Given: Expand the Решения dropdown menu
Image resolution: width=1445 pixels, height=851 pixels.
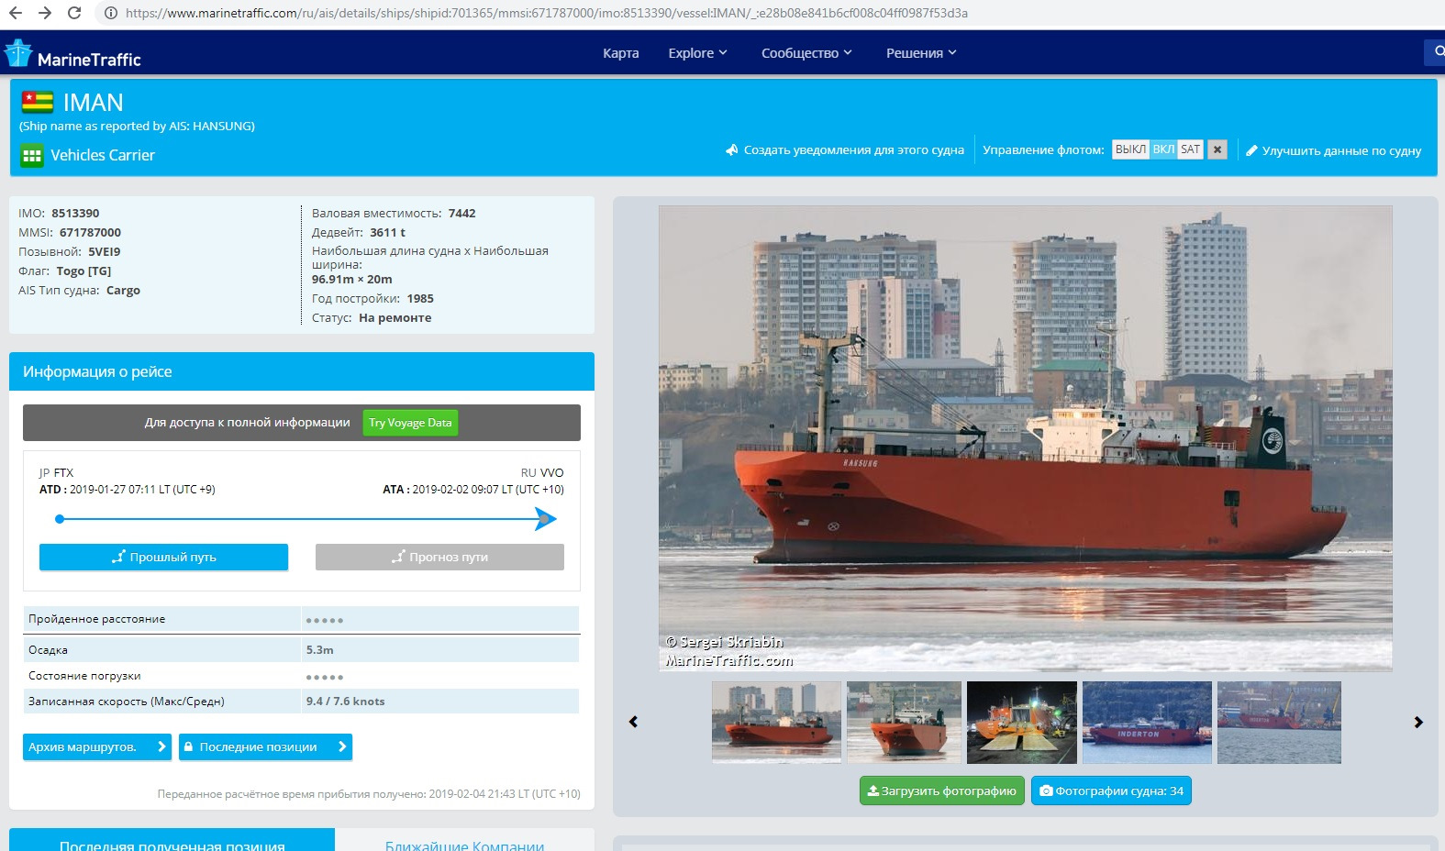Looking at the screenshot, I should [921, 53].
